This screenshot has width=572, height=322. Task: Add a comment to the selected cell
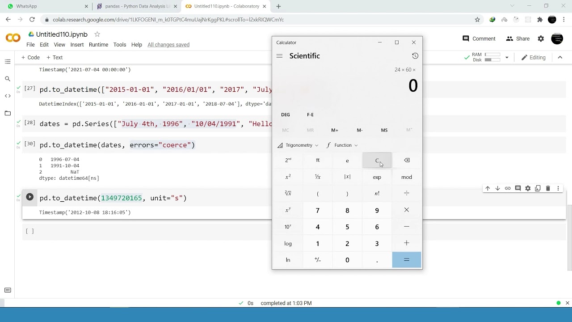coord(518,188)
